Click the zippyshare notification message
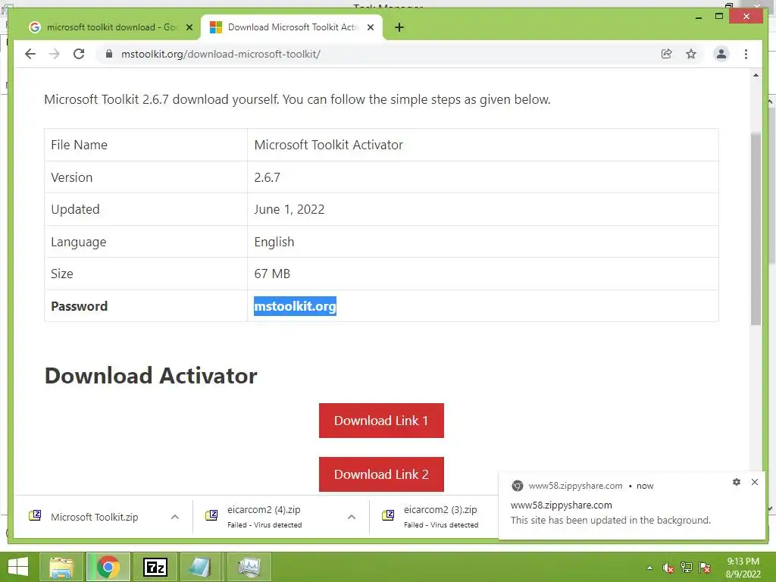This screenshot has width=776, height=582. (611, 520)
